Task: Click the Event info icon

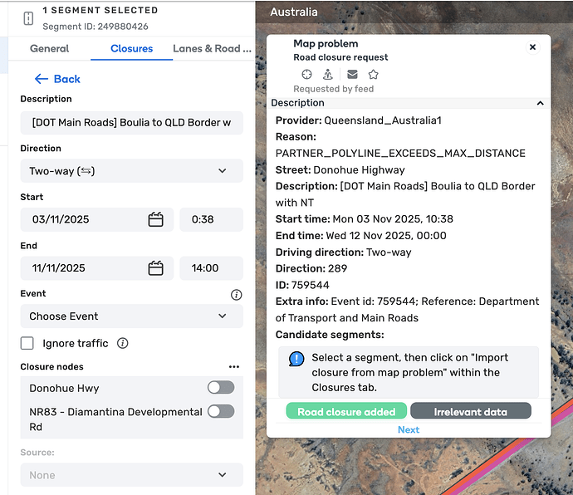Action: click(x=236, y=295)
